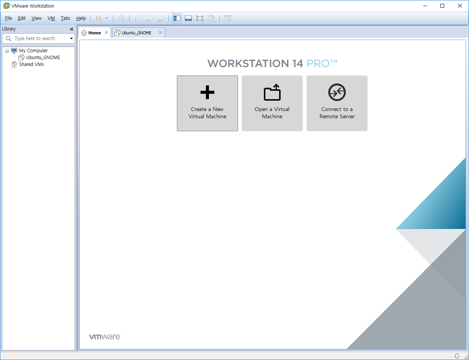Click the Open a Virtual Machine tile
This screenshot has width=469, height=360.
point(272,103)
